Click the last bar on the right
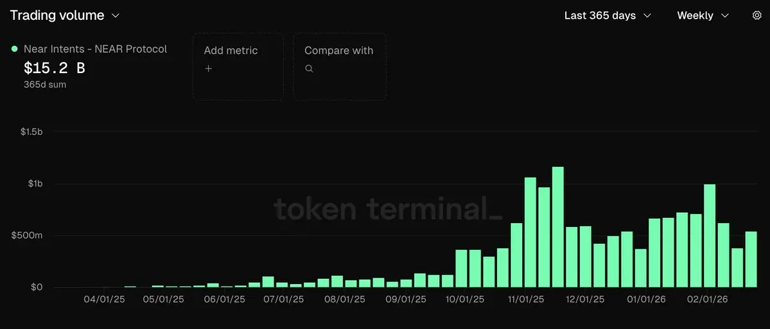 pos(751,259)
